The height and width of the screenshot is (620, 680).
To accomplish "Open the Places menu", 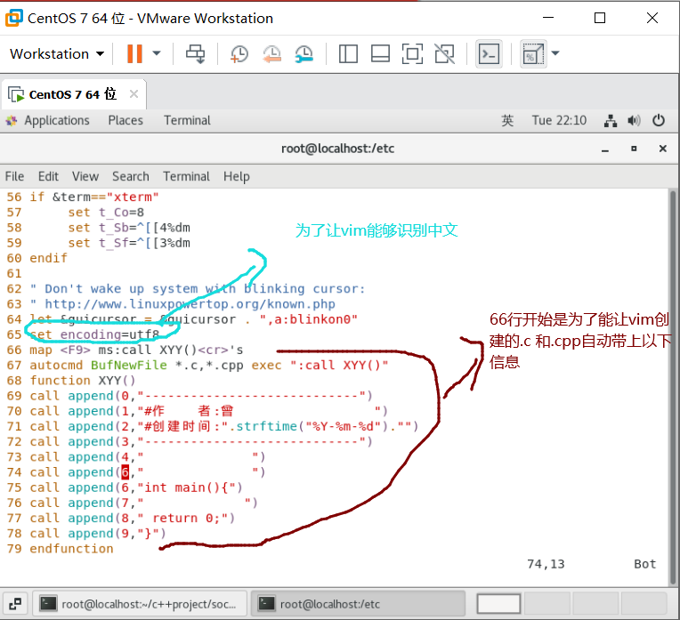I will [125, 120].
